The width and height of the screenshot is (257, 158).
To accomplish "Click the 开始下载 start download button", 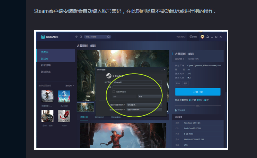I will coord(198,92).
